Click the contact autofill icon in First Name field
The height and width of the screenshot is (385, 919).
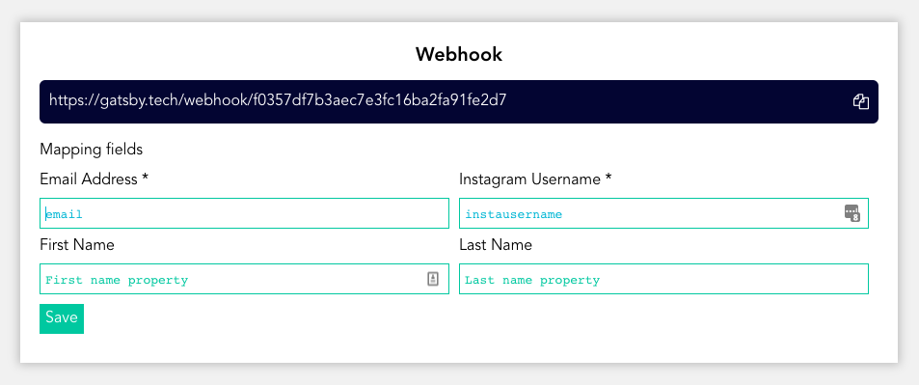(x=433, y=279)
